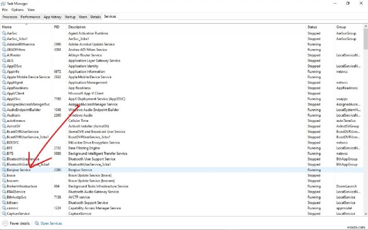Switch to the Users tab
The image size is (368, 230).
[x=83, y=17]
